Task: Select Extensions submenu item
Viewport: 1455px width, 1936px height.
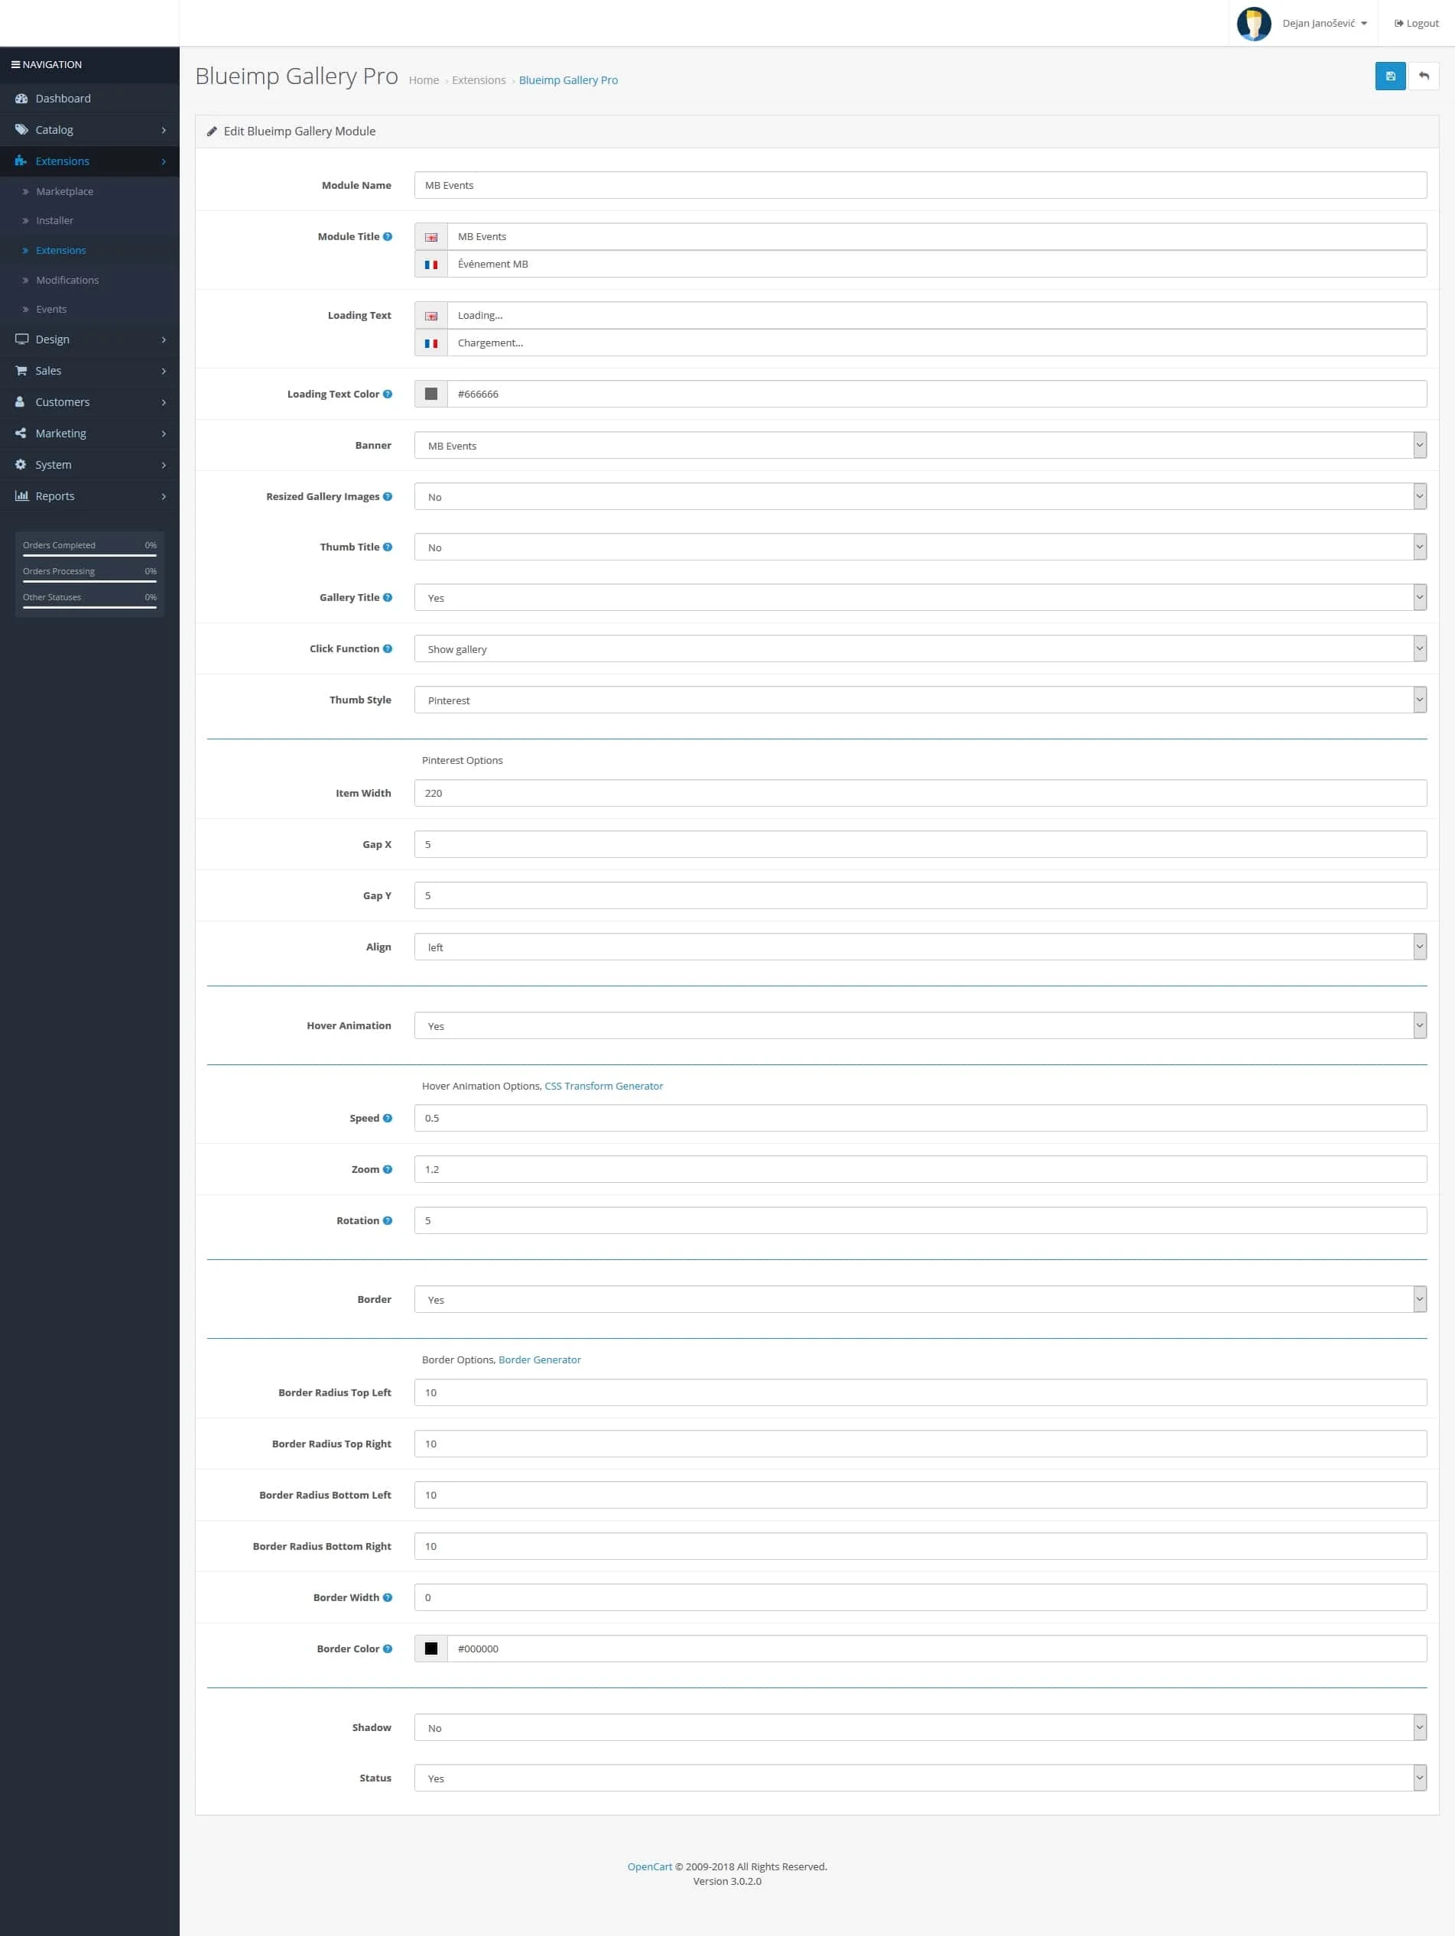Action: tap(60, 250)
